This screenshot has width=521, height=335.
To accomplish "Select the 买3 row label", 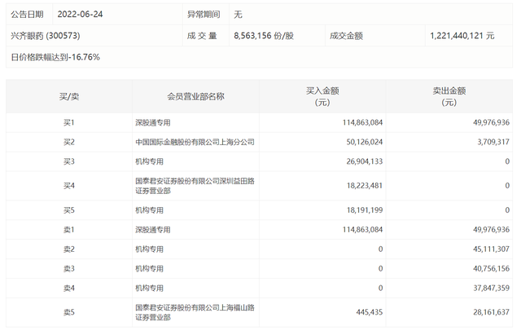I will coord(69,161).
